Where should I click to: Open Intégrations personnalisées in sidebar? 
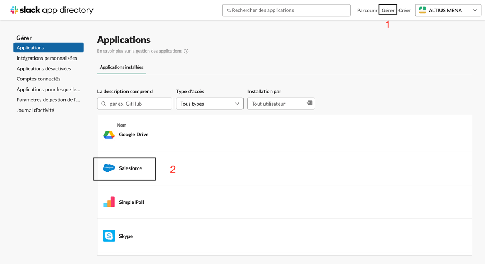tap(47, 58)
